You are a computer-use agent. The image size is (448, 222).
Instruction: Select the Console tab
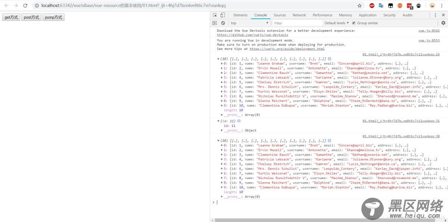(x=261, y=15)
